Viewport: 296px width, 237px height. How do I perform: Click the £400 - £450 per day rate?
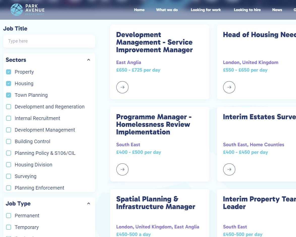pyautogui.click(x=245, y=152)
